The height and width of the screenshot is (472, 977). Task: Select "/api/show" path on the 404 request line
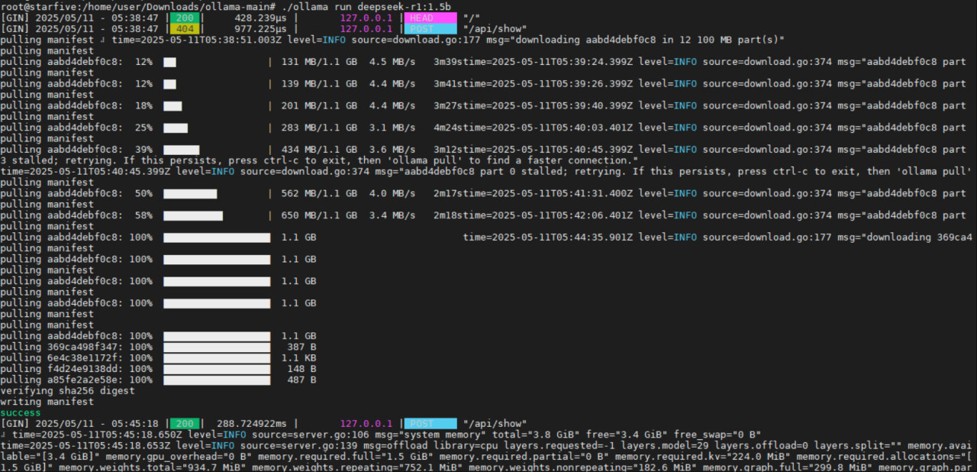[x=495, y=29]
